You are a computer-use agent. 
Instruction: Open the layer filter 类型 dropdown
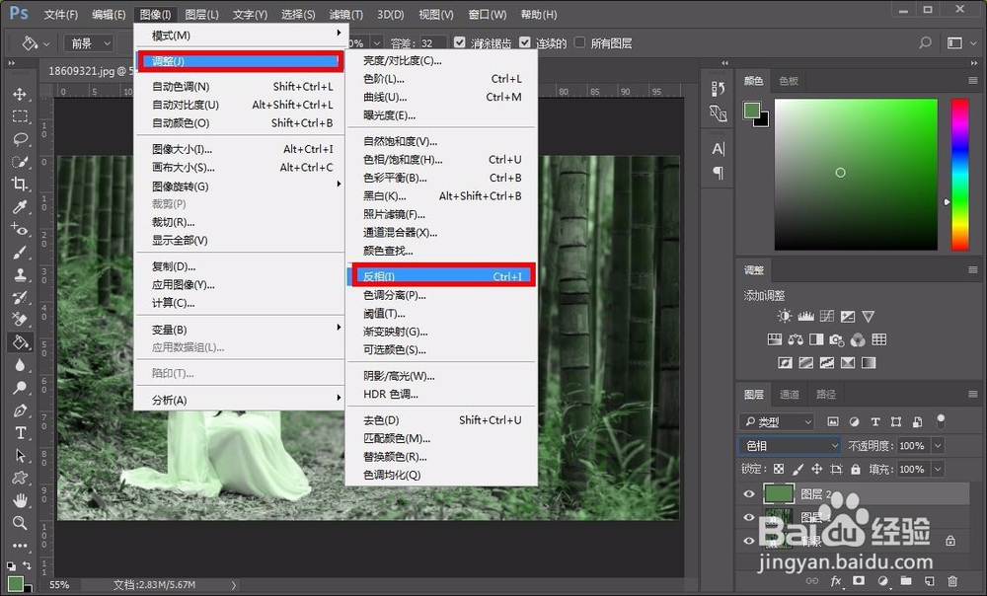pos(777,421)
